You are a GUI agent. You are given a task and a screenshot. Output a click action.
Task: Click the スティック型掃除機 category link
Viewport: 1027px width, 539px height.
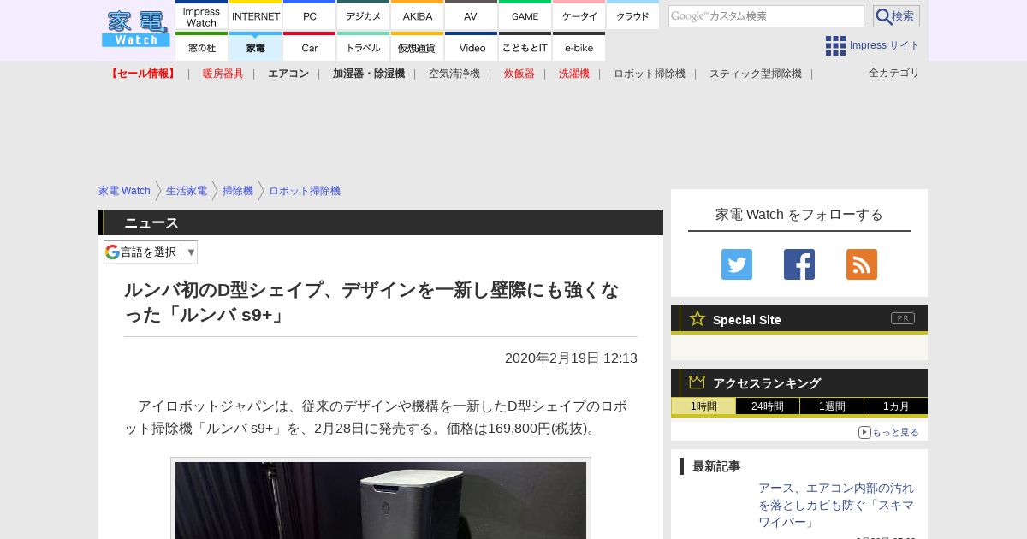[x=756, y=74]
